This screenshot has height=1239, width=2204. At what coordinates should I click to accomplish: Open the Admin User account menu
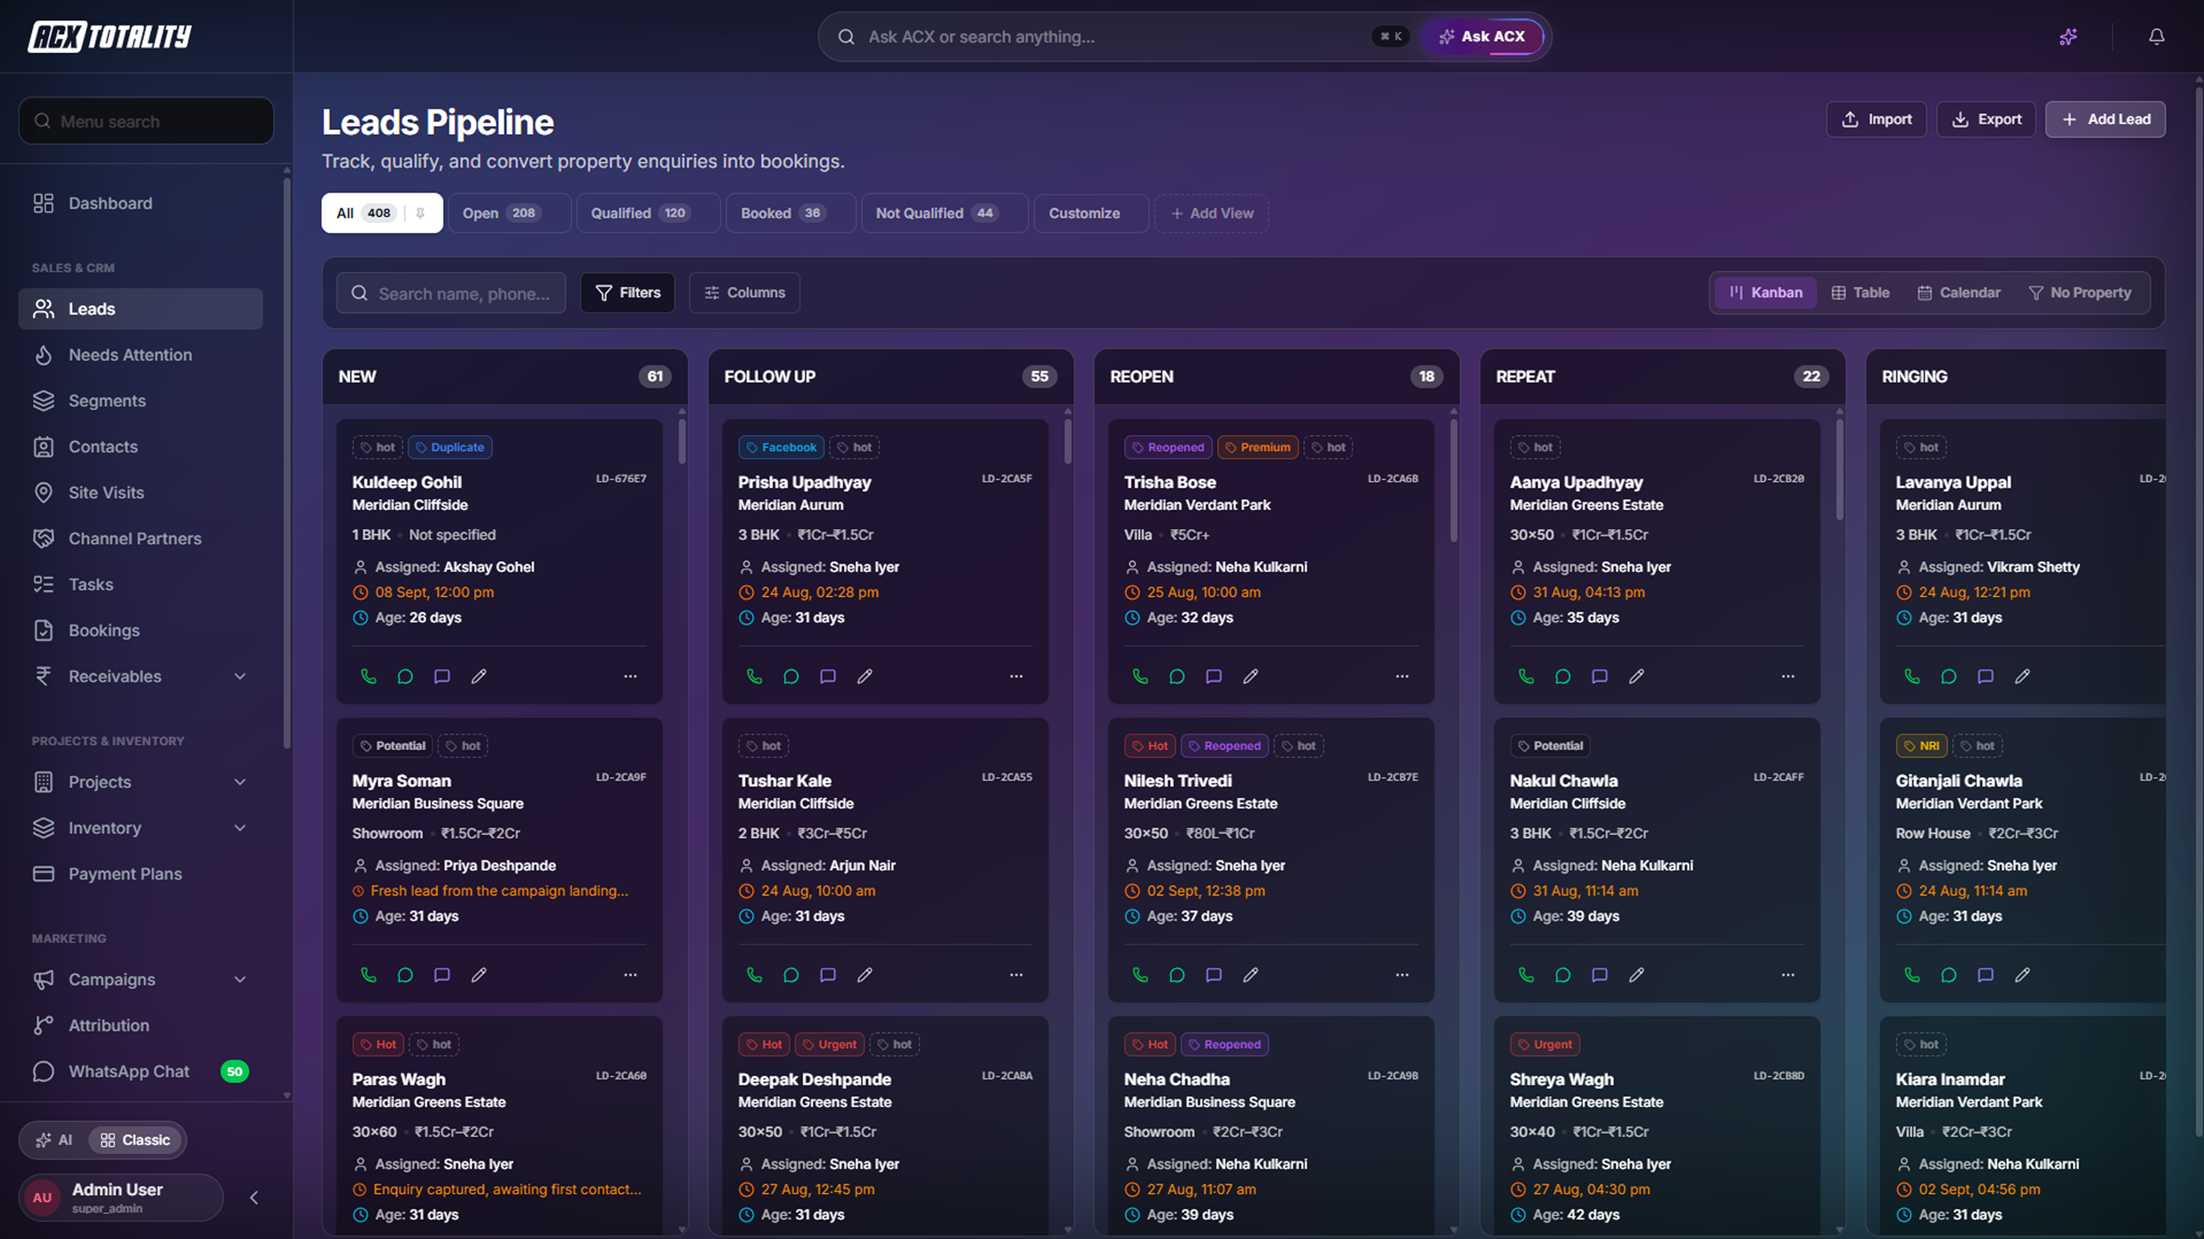[x=121, y=1198]
